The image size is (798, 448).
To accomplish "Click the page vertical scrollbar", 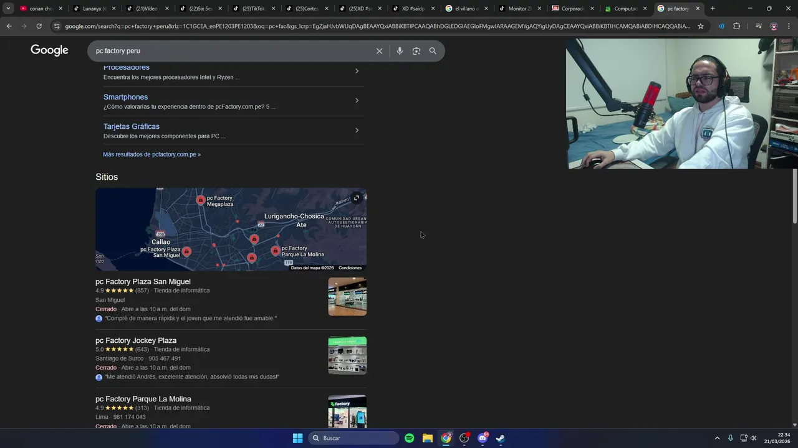I will pos(795,196).
